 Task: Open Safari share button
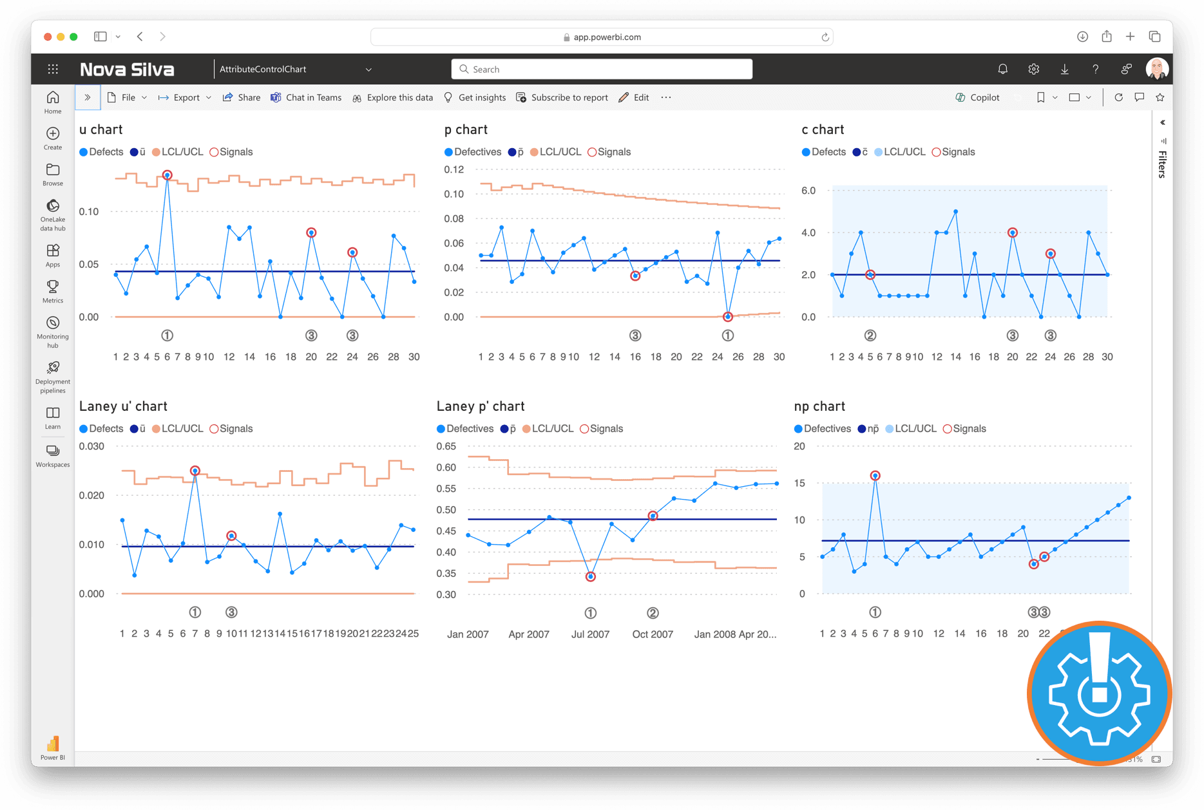(1106, 37)
